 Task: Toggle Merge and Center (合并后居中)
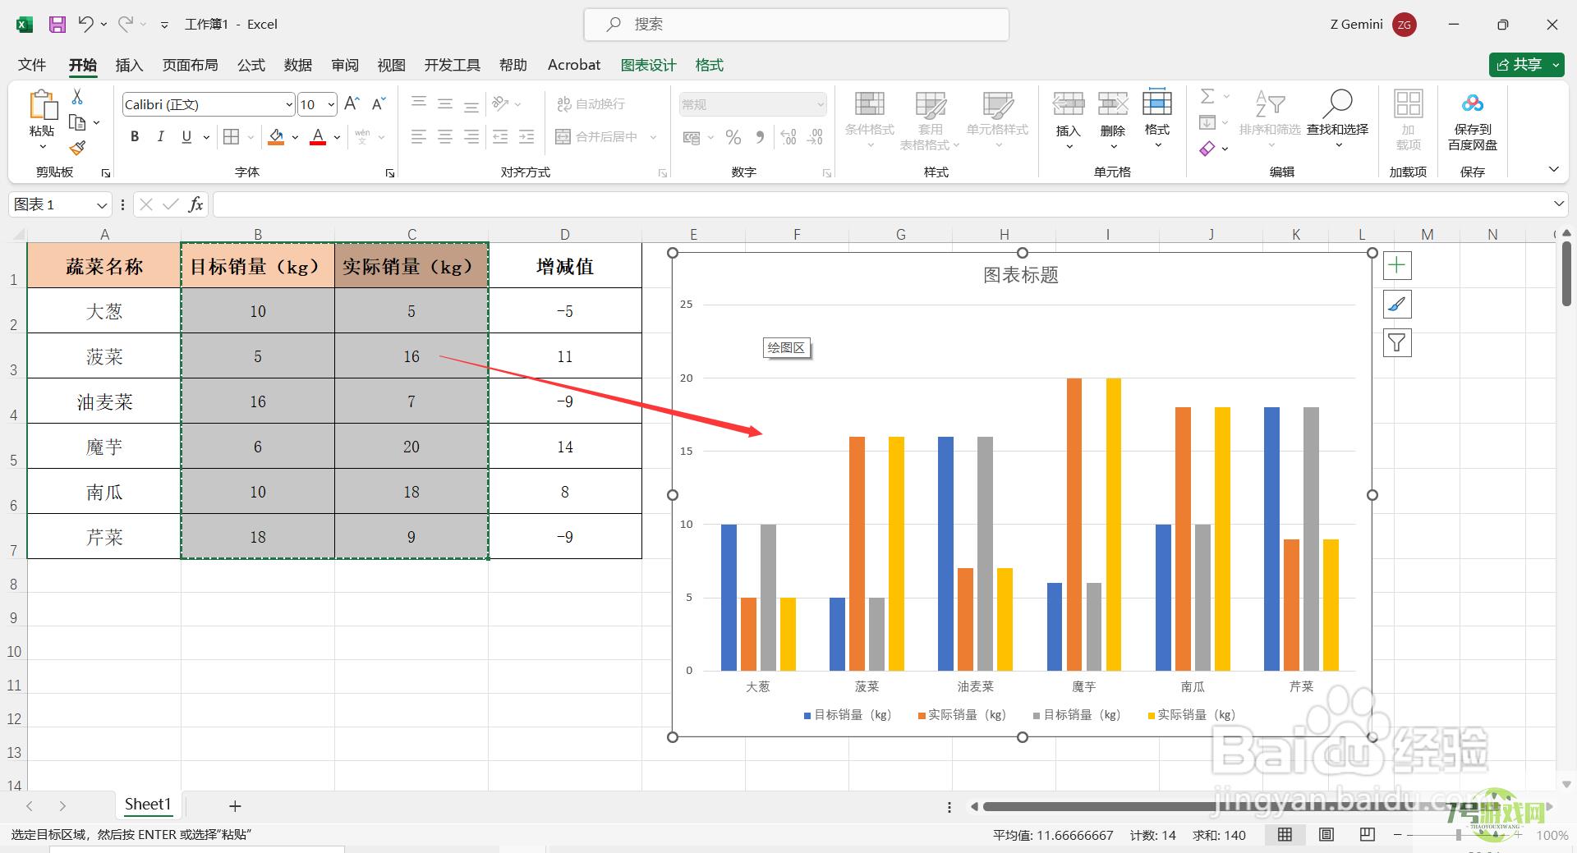pyautogui.click(x=597, y=137)
